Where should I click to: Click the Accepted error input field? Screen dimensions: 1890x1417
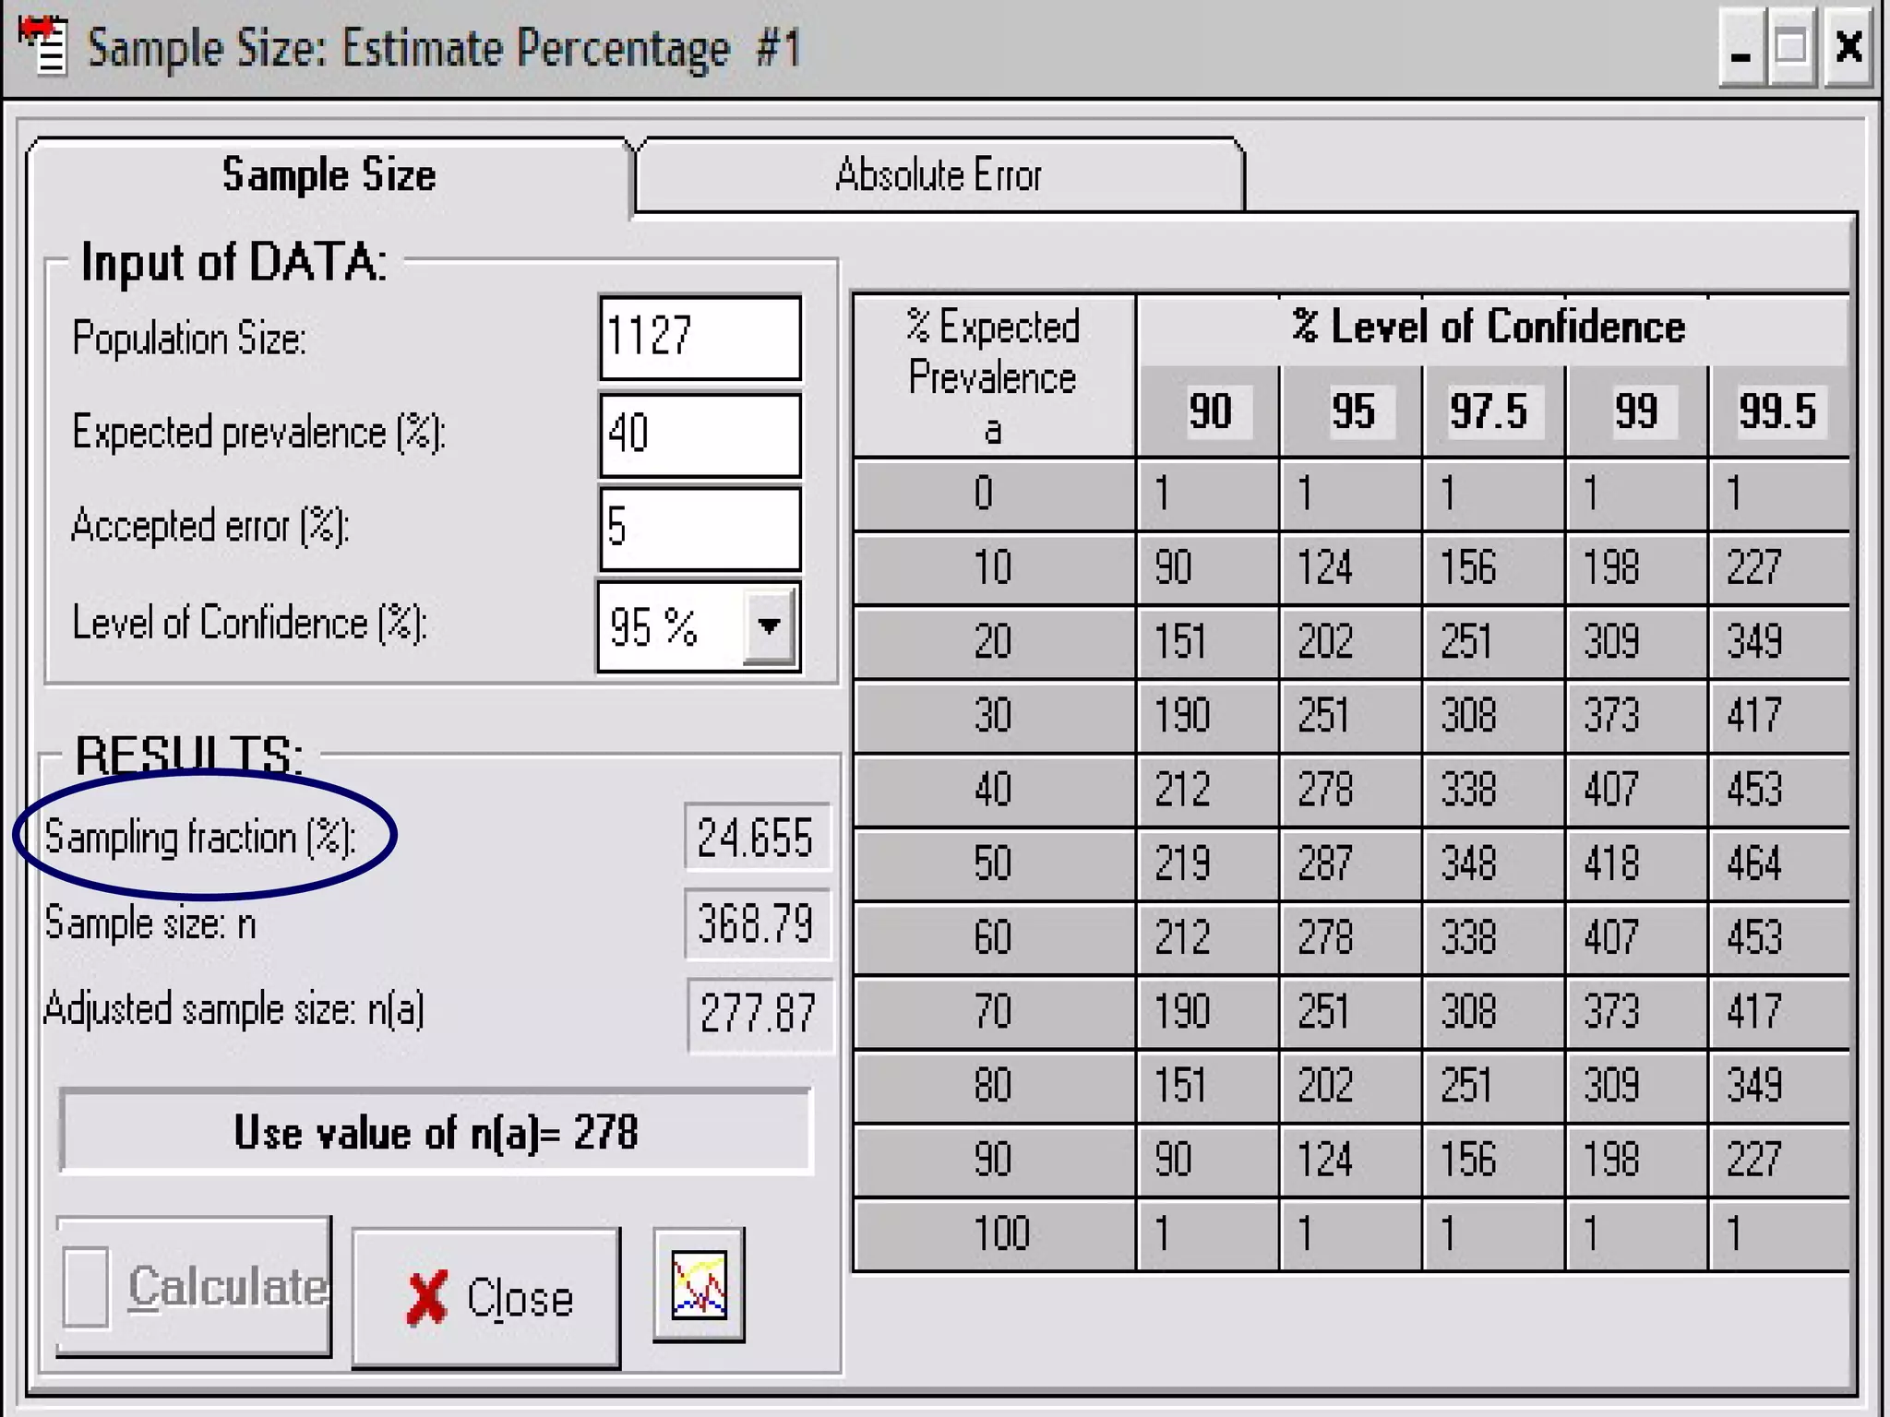[700, 529]
